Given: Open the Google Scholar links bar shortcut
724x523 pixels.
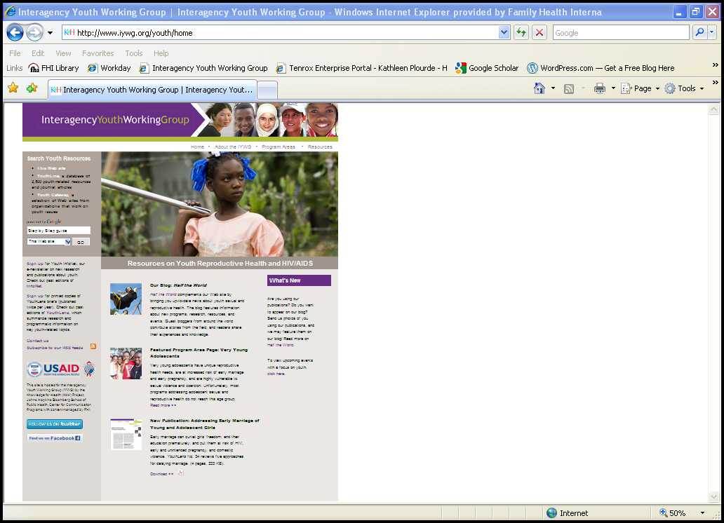Looking at the screenshot, I should tap(488, 68).
